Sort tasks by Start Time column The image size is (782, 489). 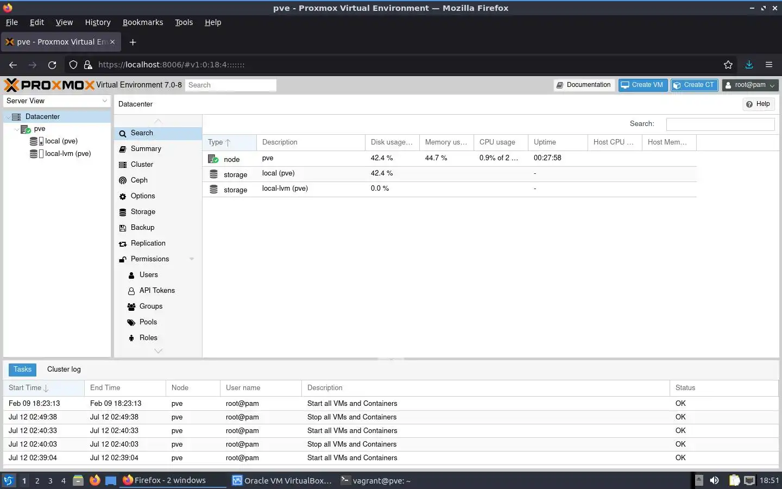pyautogui.click(x=43, y=388)
